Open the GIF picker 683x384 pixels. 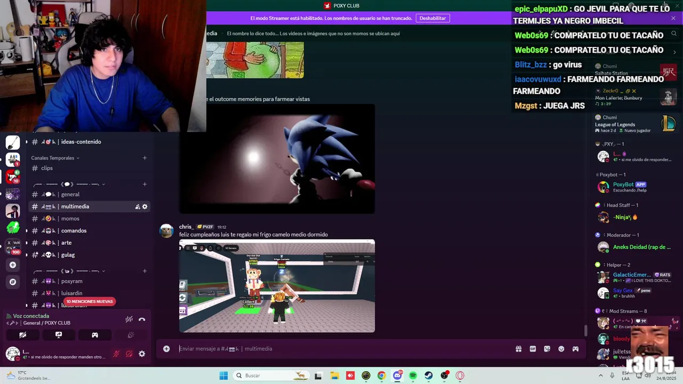[x=533, y=349]
